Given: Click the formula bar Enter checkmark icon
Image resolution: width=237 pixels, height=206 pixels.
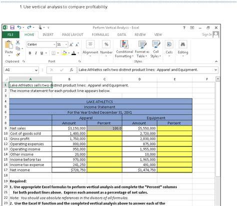Looking at the screenshot, I should [61, 70].
